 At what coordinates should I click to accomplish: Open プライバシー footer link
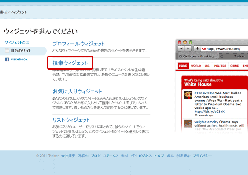202,156
